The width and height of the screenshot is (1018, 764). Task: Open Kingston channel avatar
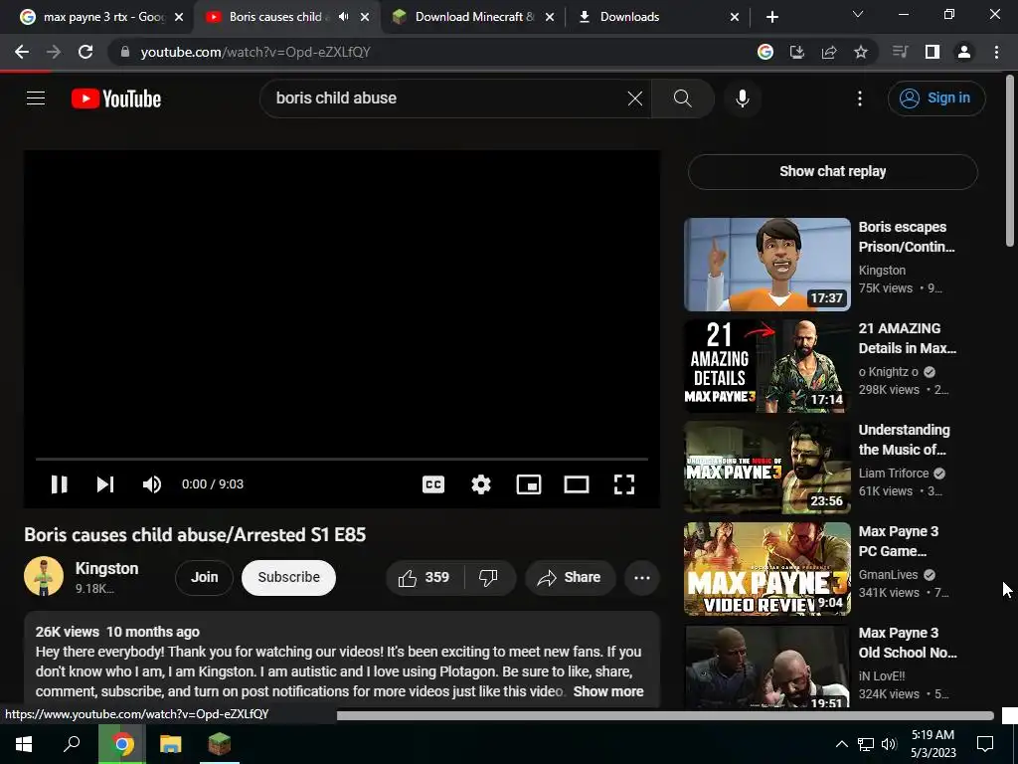pos(44,576)
